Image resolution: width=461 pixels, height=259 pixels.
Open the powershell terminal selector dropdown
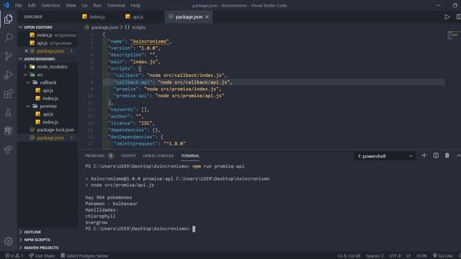coord(385,156)
